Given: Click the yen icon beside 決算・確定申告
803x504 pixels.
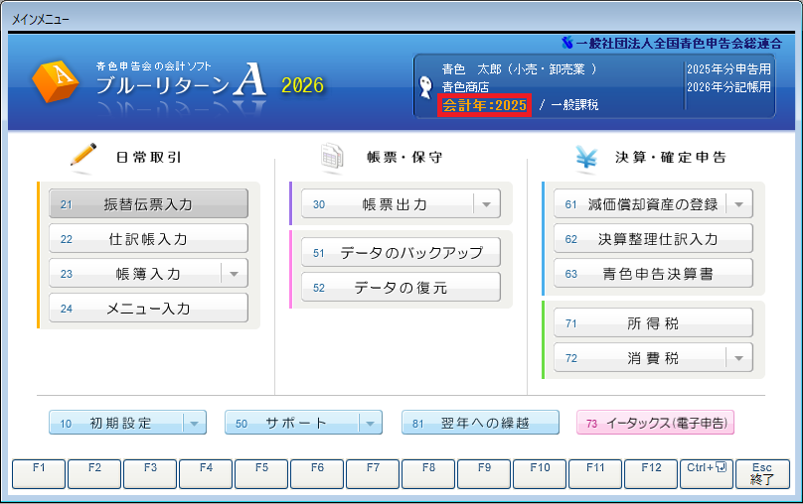Looking at the screenshot, I should pos(587,156).
